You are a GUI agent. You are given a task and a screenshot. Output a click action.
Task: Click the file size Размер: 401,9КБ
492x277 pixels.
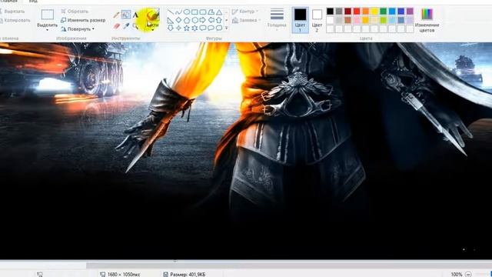pyautogui.click(x=188, y=275)
